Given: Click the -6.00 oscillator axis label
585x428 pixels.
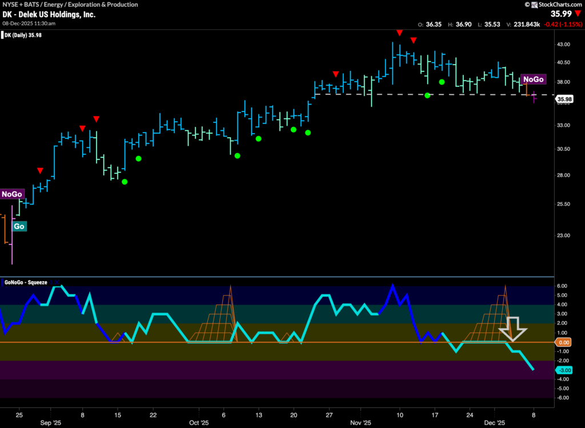Looking at the screenshot, I should point(562,398).
